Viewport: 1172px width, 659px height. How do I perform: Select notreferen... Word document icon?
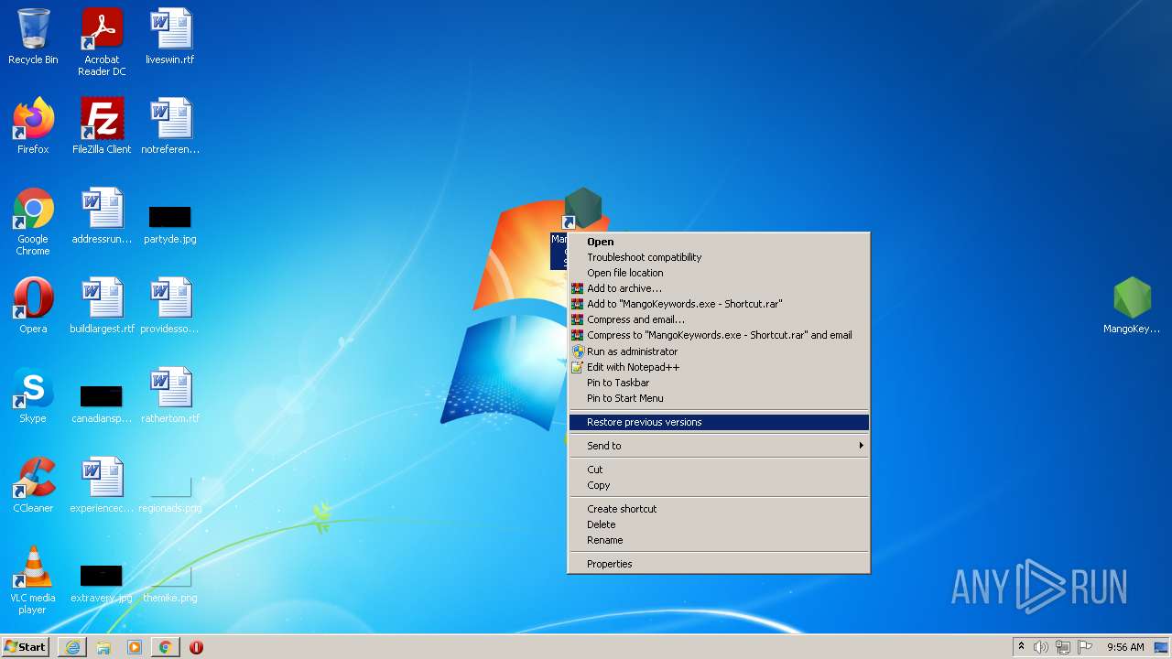pyautogui.click(x=170, y=126)
